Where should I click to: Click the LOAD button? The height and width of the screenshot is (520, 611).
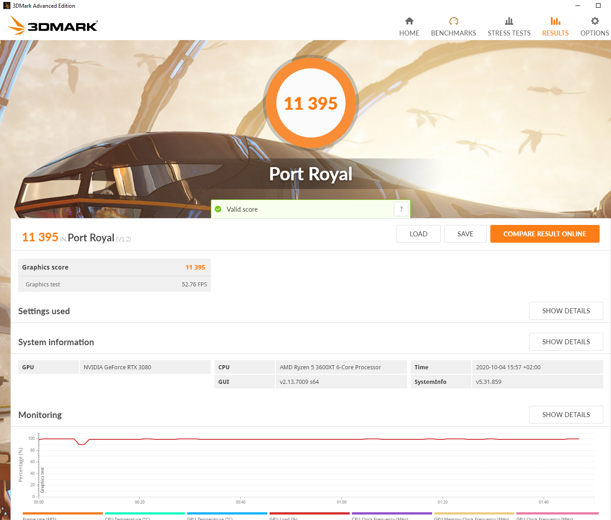[418, 234]
